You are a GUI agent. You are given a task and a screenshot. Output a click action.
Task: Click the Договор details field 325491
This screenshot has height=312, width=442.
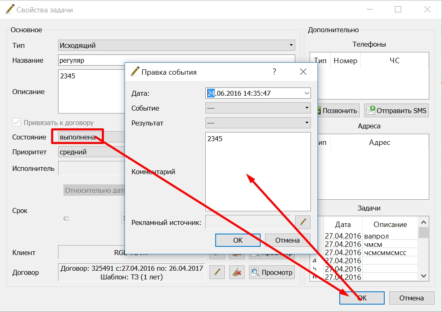(132, 272)
